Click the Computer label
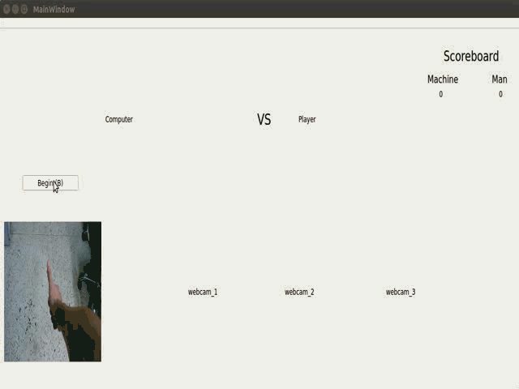 click(x=119, y=119)
